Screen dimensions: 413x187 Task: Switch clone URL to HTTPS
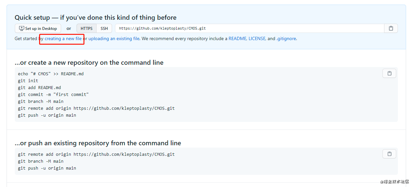tap(86, 28)
